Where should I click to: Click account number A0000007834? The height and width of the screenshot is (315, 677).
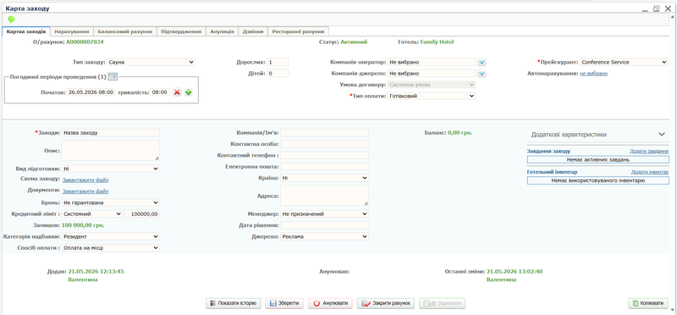[x=85, y=41]
